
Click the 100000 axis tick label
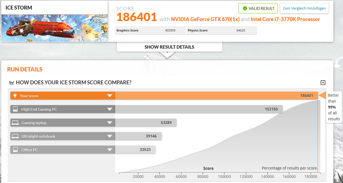[x=224, y=177]
